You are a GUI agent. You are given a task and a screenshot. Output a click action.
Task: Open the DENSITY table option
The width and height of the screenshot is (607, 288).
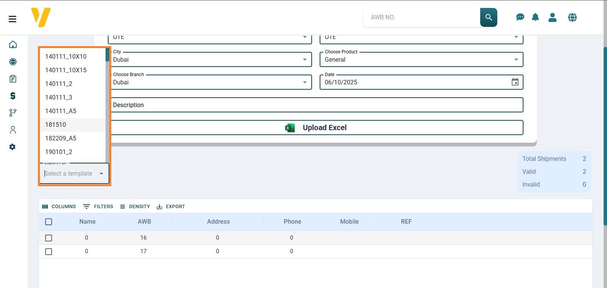pos(135,207)
